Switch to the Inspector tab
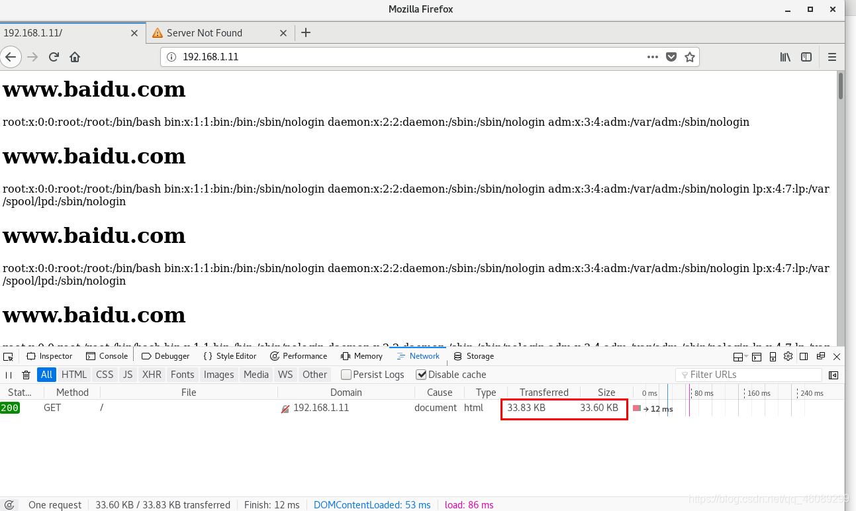The height and width of the screenshot is (511, 856). click(50, 356)
